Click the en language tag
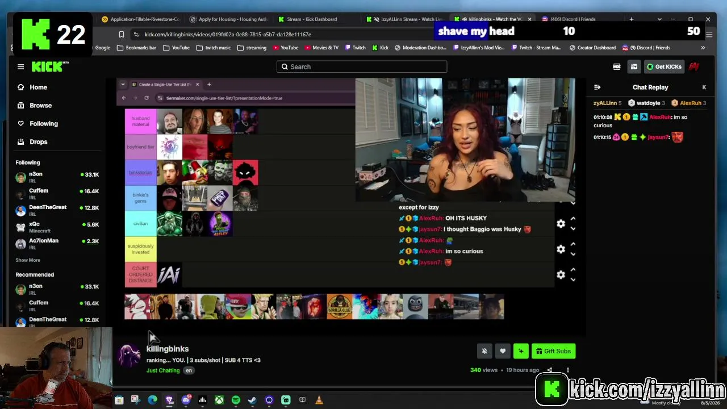727x409 pixels. coord(189,370)
